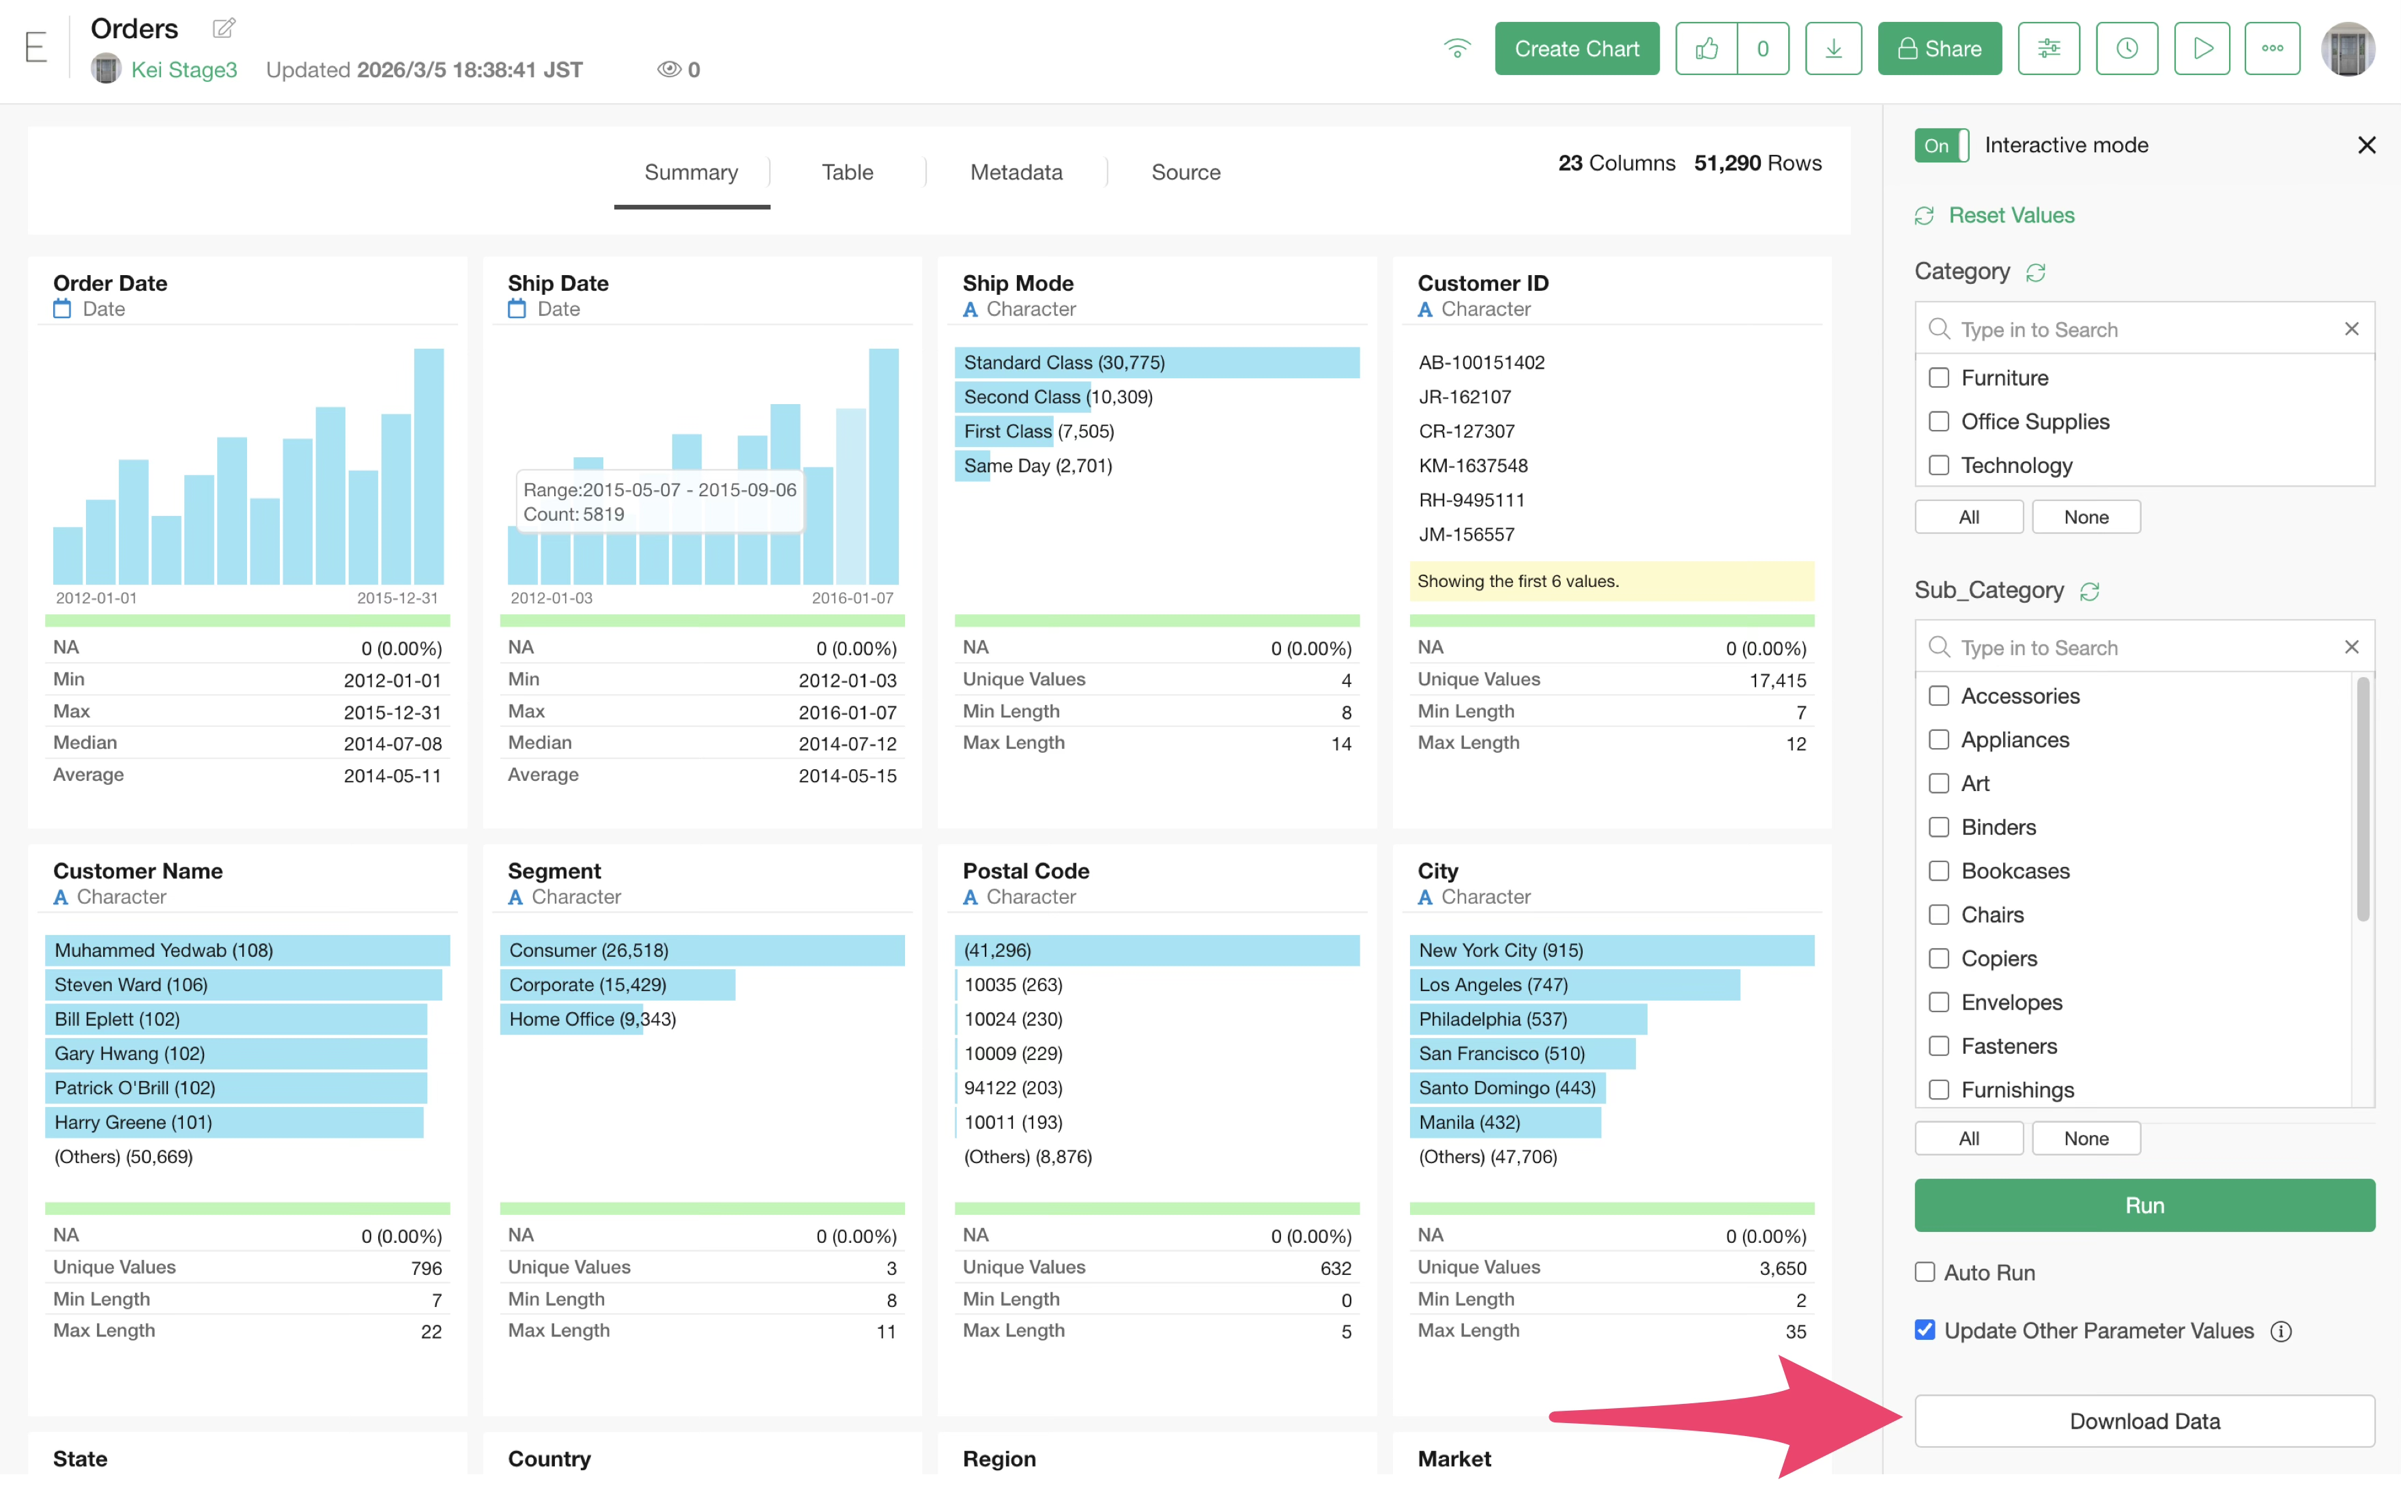Screen dimensions: 2401x1492
Task: Check the Furniture category checkbox
Action: click(1938, 378)
